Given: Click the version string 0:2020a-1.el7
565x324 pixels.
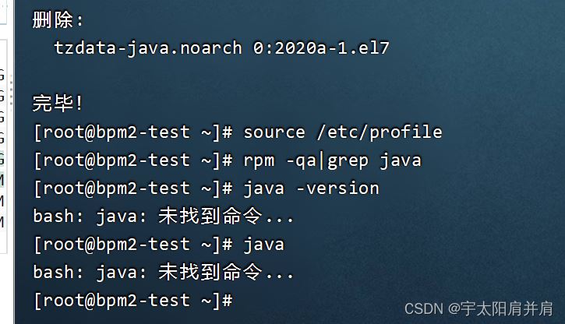Looking at the screenshot, I should coord(321,48).
